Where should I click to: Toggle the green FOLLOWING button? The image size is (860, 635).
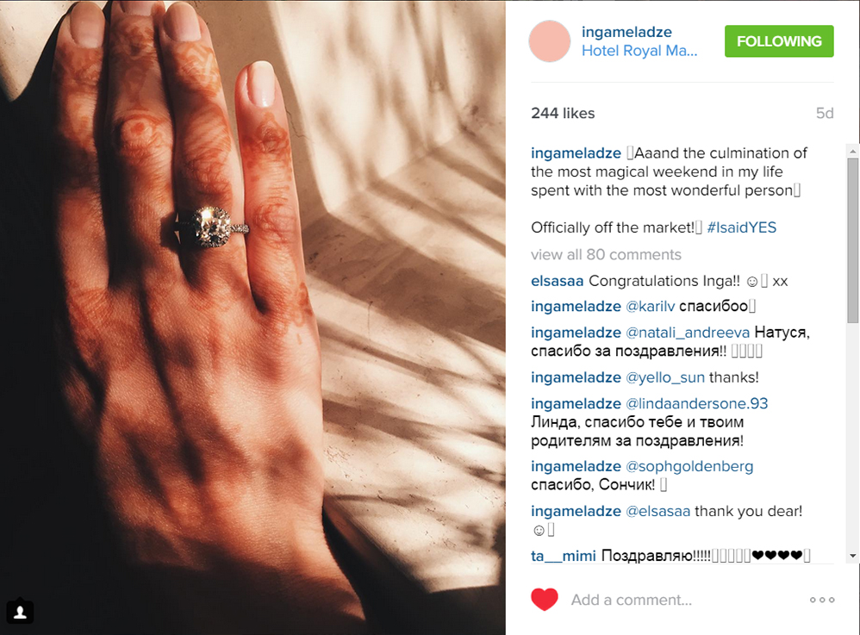779,41
